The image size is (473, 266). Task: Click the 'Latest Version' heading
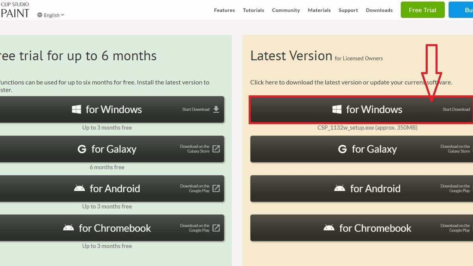coord(291,56)
